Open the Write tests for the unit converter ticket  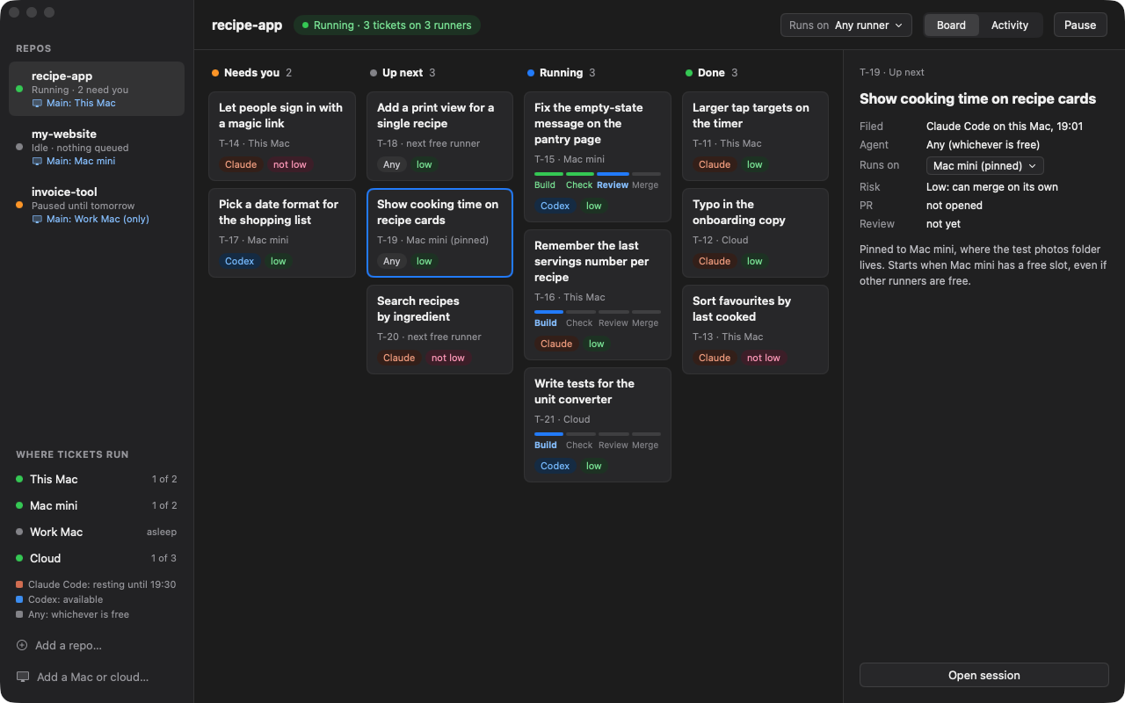[598, 424]
